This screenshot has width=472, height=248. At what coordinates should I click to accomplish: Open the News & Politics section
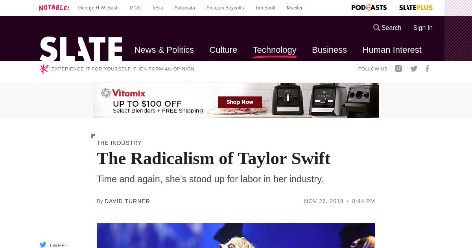pos(164,50)
